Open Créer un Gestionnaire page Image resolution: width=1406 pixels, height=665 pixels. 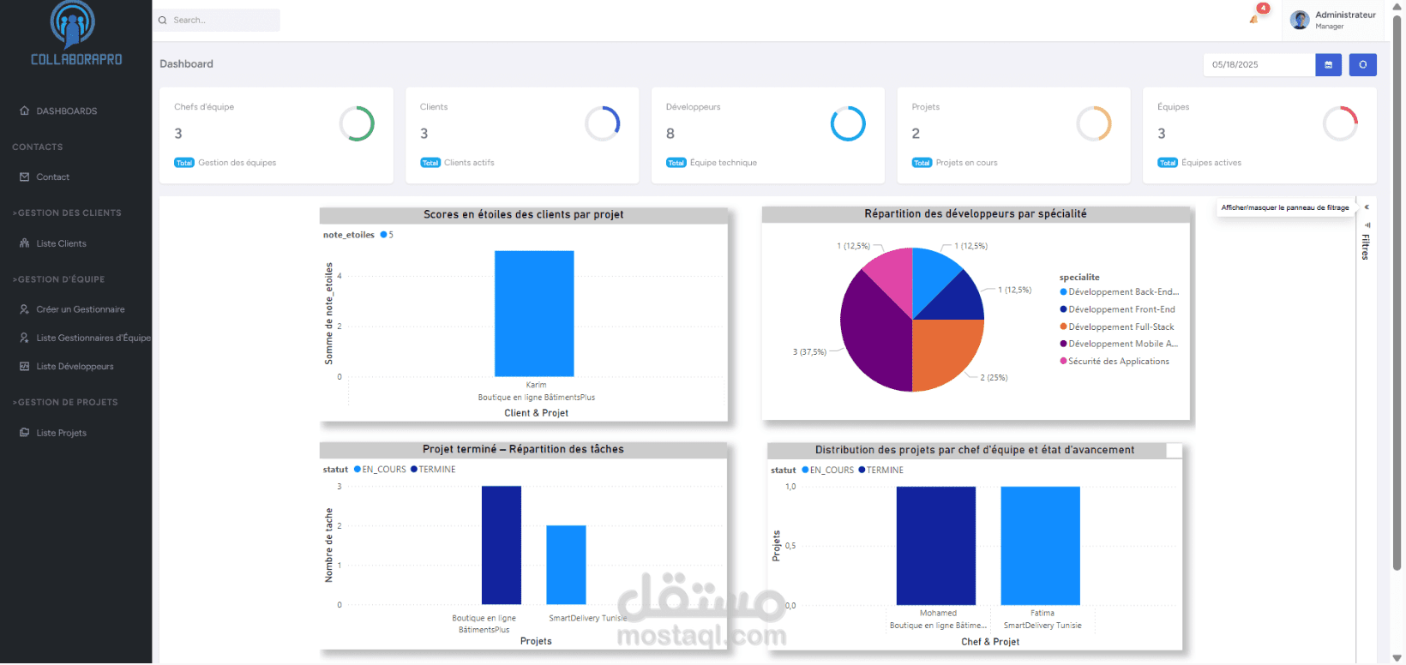click(81, 309)
